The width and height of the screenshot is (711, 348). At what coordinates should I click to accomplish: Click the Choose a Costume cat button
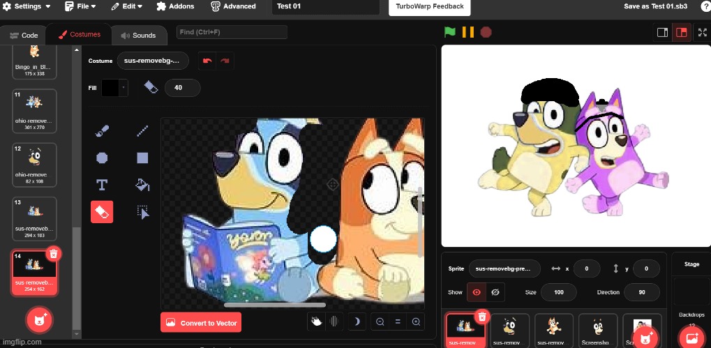pos(40,320)
